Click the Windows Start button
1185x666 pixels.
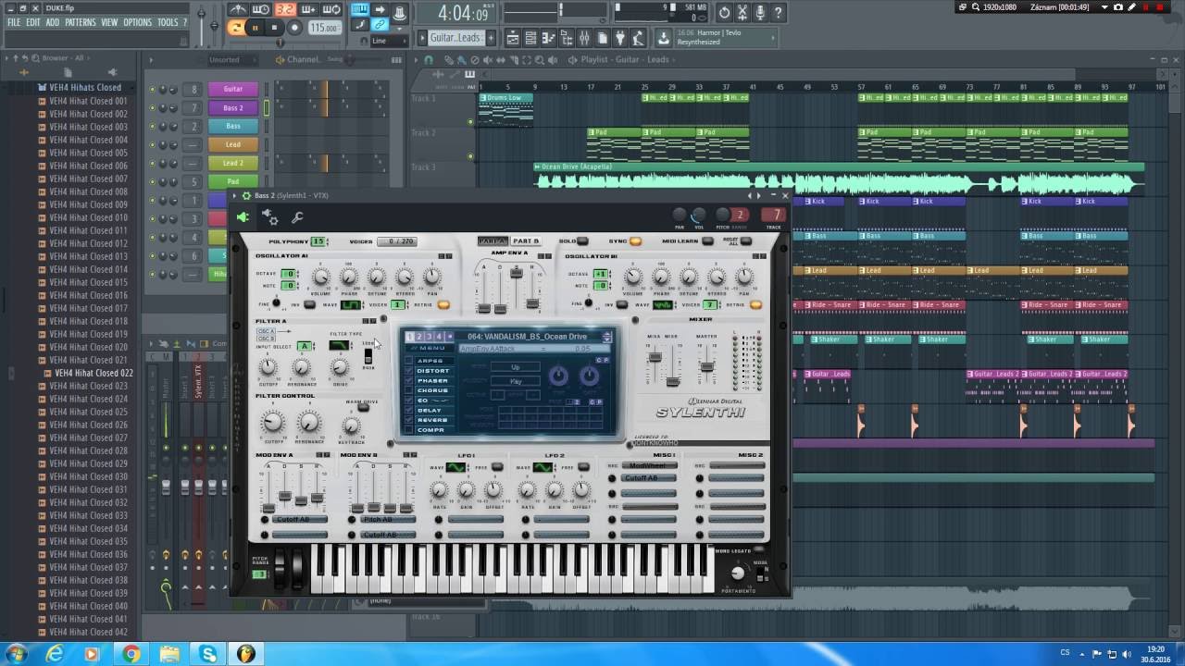(x=16, y=654)
